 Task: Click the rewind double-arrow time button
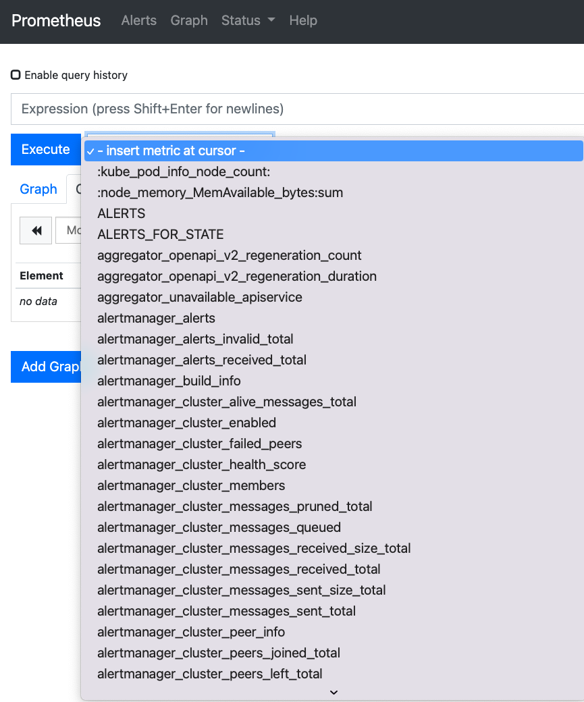point(36,231)
